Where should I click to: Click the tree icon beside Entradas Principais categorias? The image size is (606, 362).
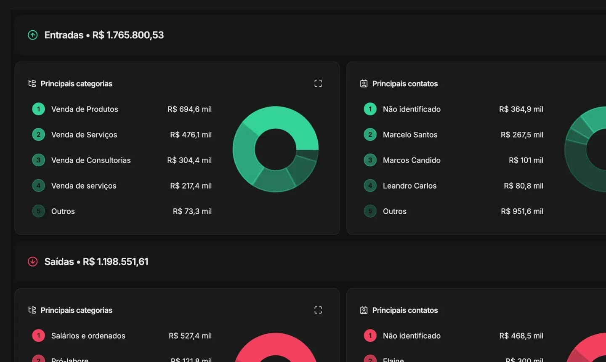click(32, 83)
